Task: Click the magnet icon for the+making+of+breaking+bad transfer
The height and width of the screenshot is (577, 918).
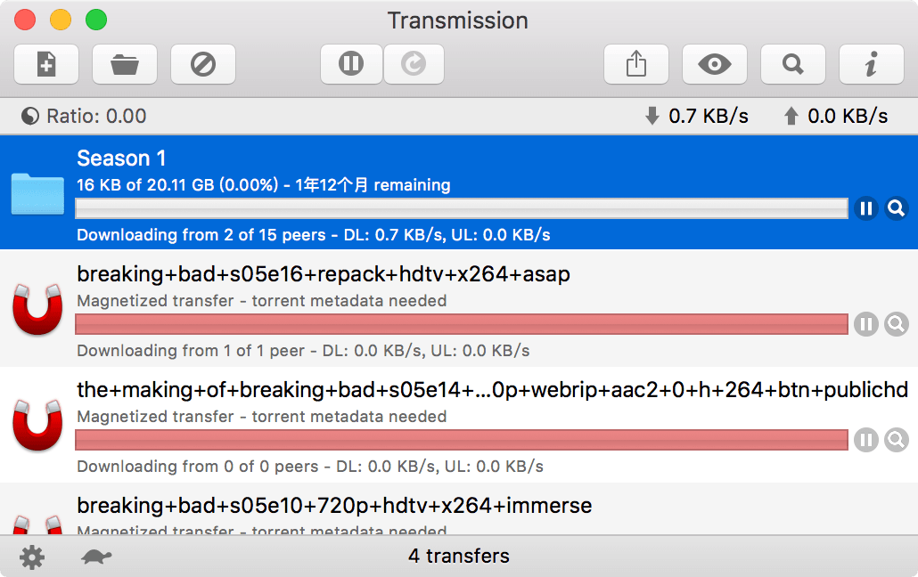Action: point(37,425)
